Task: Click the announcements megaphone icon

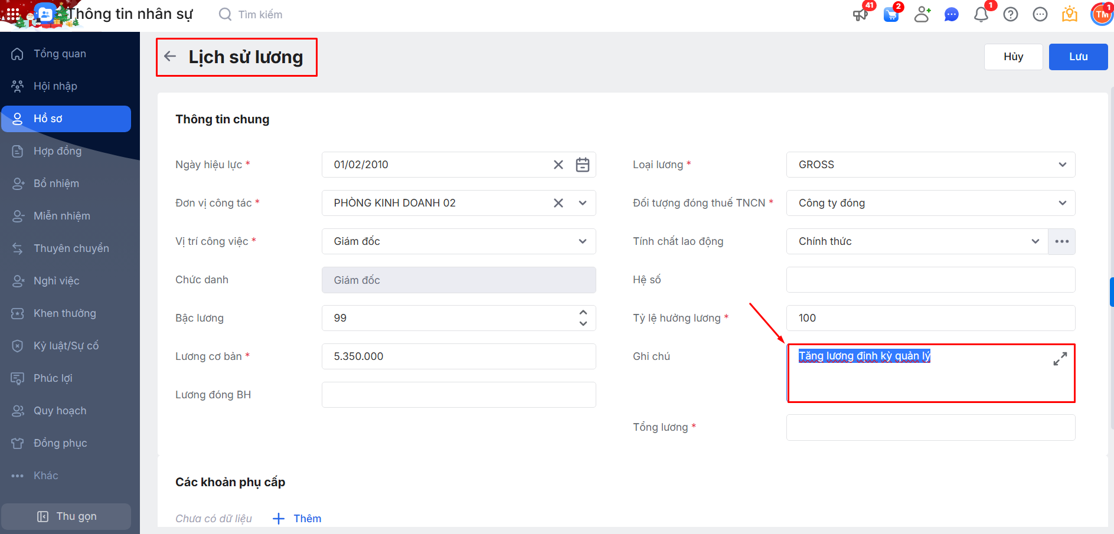Action: click(860, 14)
